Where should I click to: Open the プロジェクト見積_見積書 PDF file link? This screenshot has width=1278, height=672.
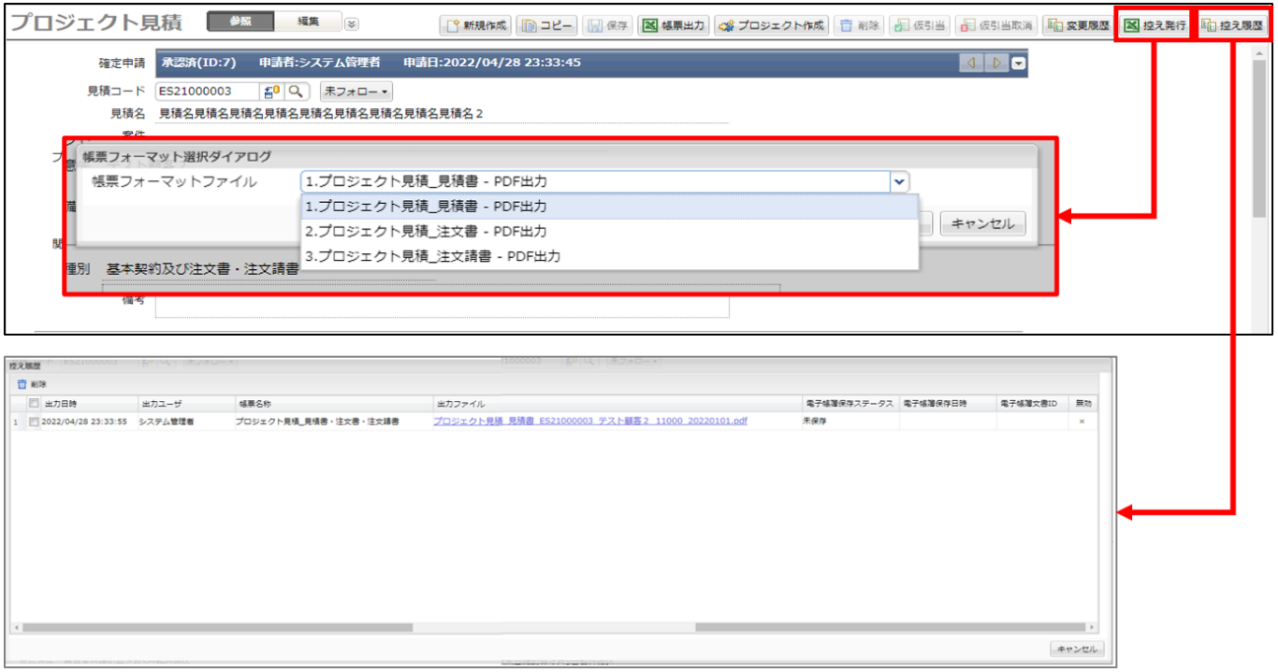click(x=590, y=421)
